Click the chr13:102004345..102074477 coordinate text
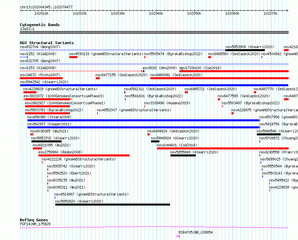The image size is (298, 240). (x=46, y=7)
